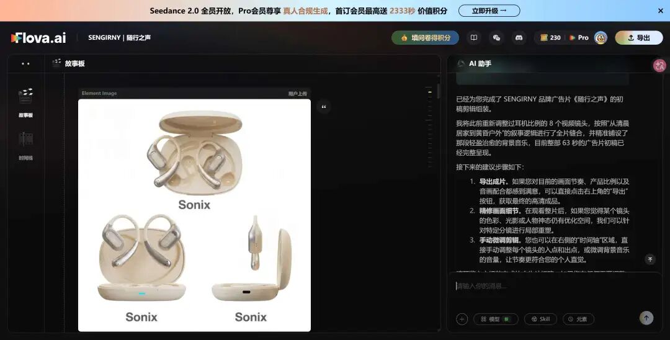
Task: Open the 元素 elements button
Action: (x=578, y=319)
